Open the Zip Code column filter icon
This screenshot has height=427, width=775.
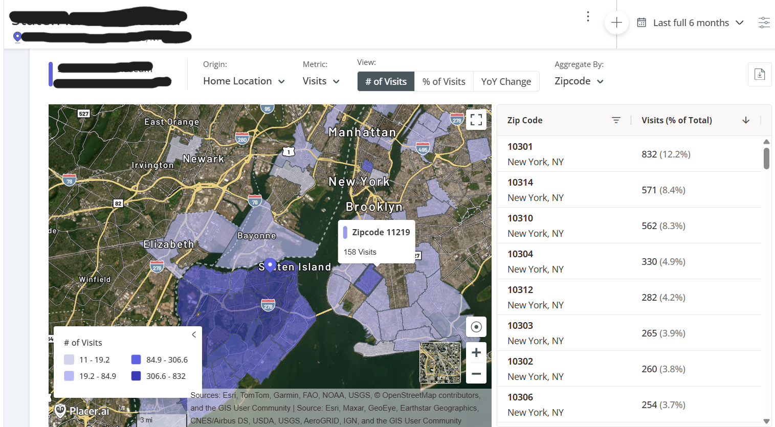pos(616,120)
